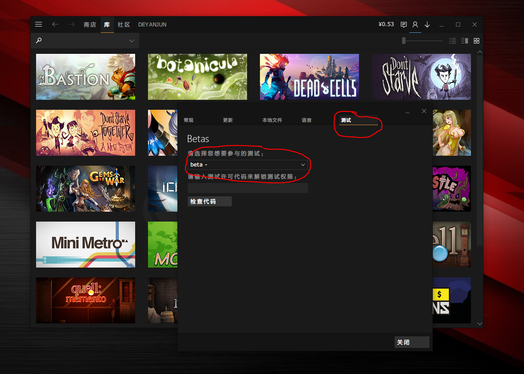524x374 pixels.
Task: Open the Mini Metro game tile
Action: (x=85, y=244)
